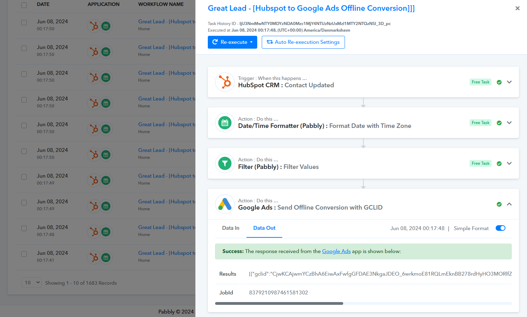Click HubSpot icon in the 00:17:48 row
Image resolution: width=527 pixels, height=317 pixels.
pyautogui.click(x=94, y=232)
